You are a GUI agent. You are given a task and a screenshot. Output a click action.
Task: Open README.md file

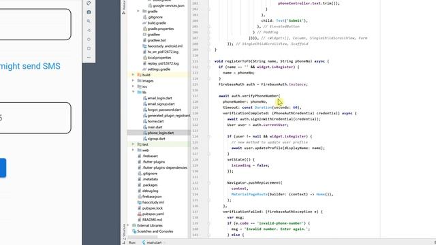(x=151, y=220)
